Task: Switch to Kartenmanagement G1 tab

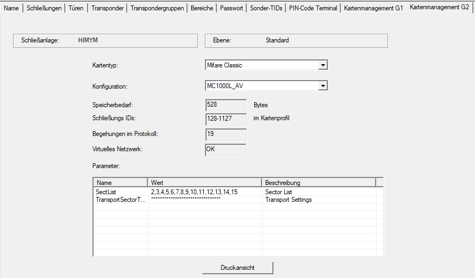Action: (373, 8)
